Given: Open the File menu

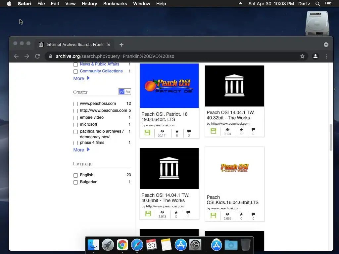Looking at the screenshot, I should pos(41,4).
